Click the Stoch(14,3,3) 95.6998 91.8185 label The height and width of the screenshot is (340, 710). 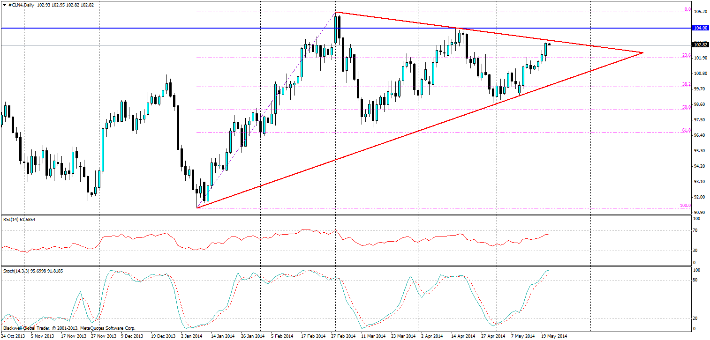click(32, 271)
